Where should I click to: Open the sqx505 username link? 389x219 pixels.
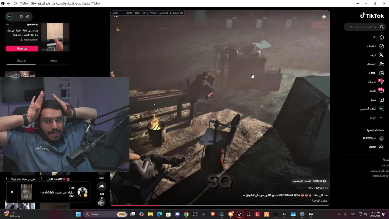pos(322,188)
